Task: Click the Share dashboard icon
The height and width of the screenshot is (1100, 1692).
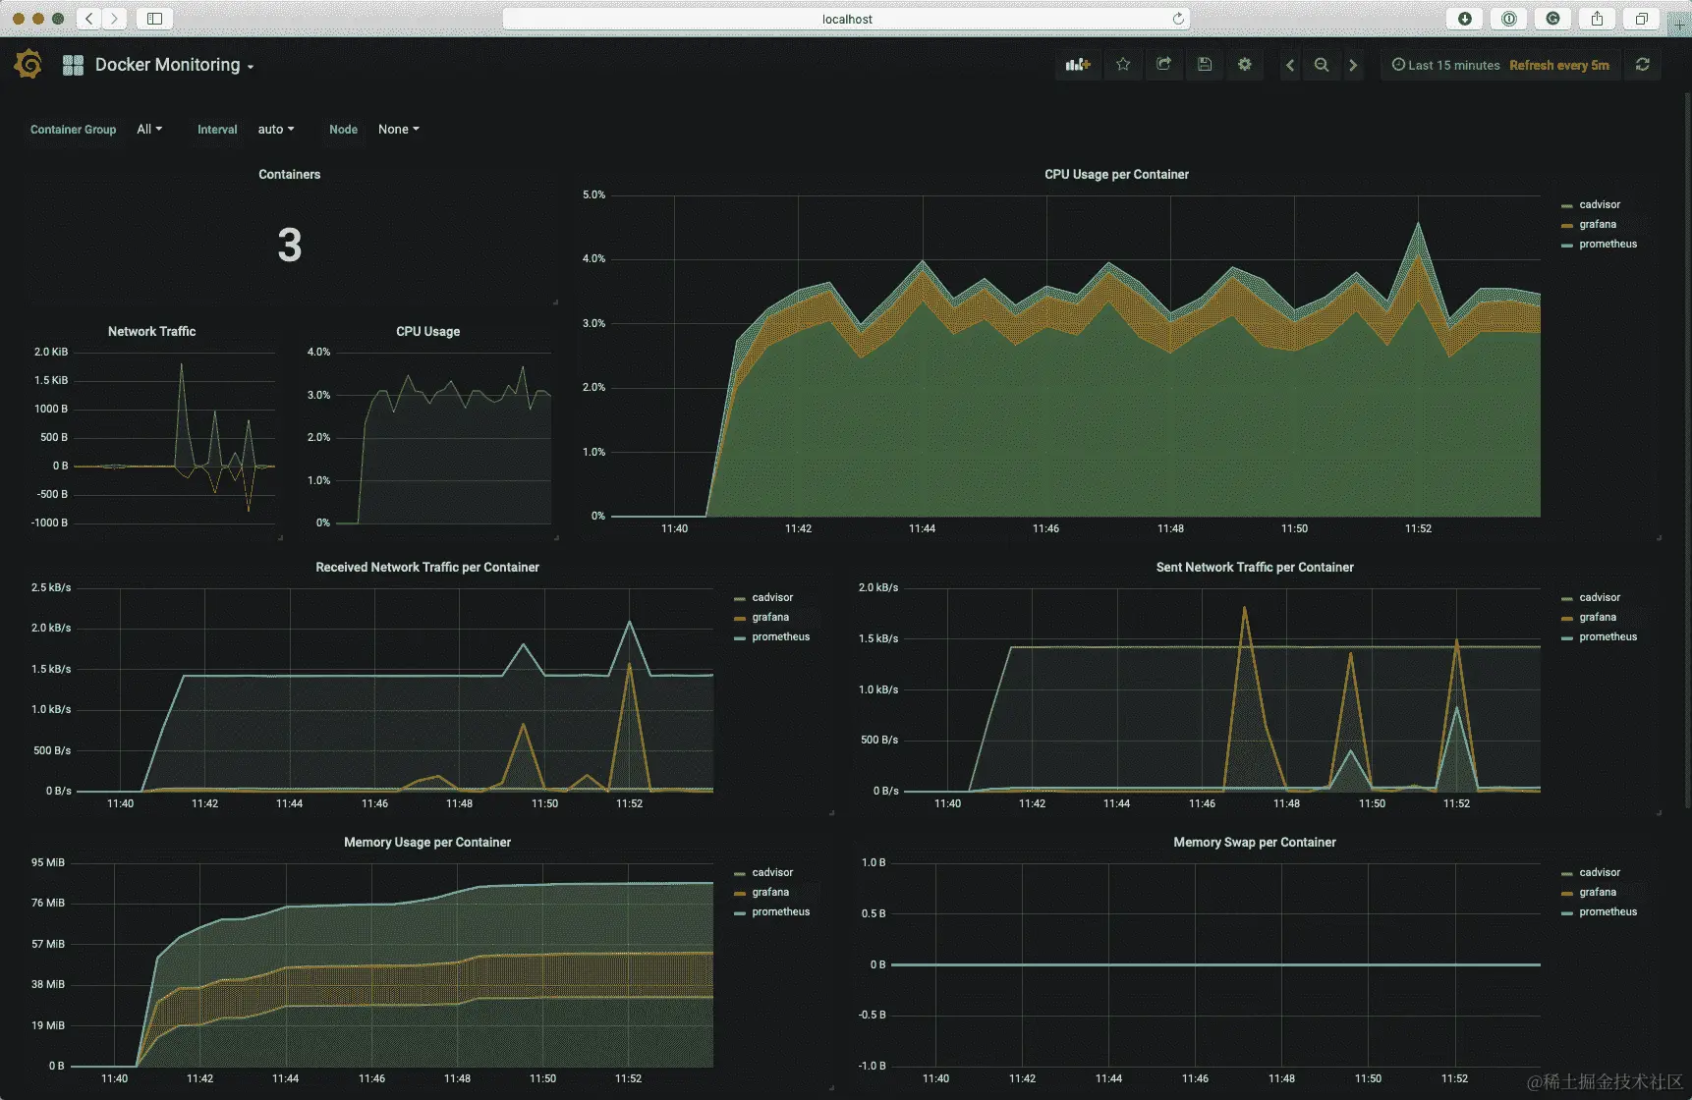Action: click(1163, 65)
